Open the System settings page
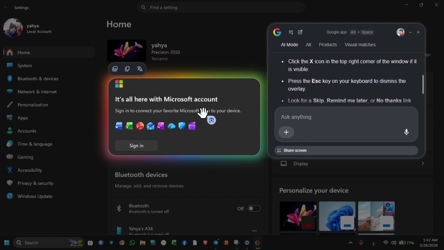Screen dimensions: 444x250 tap(49, 66)
